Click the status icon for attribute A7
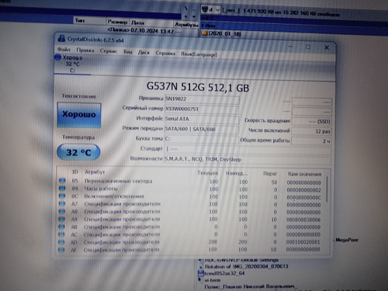Viewport: 388px width, 291px height. pos(62,203)
